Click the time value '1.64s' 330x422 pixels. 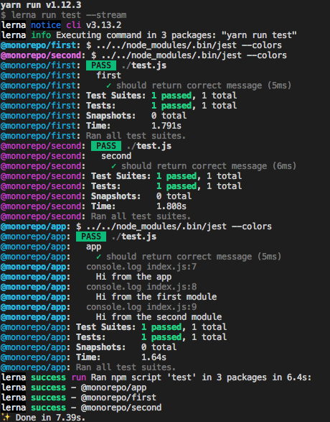click(154, 357)
